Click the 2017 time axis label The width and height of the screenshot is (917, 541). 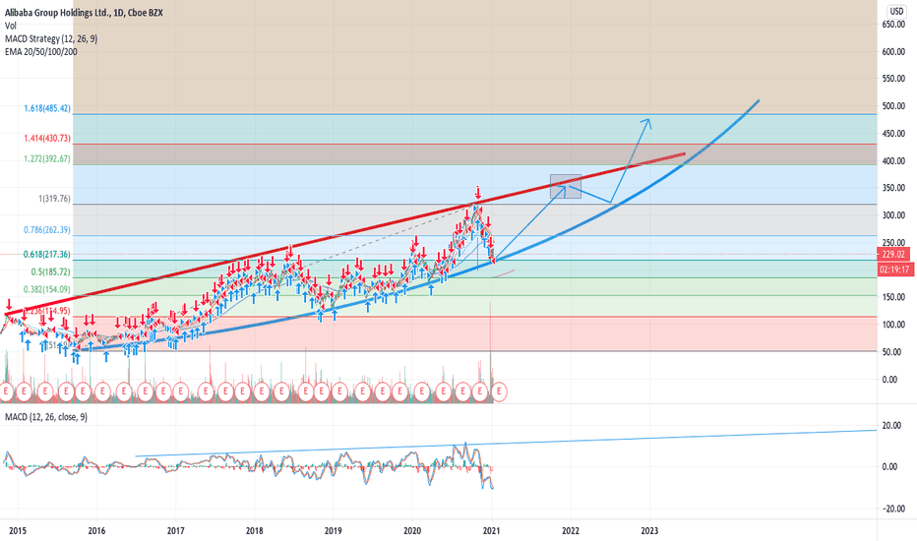175,530
